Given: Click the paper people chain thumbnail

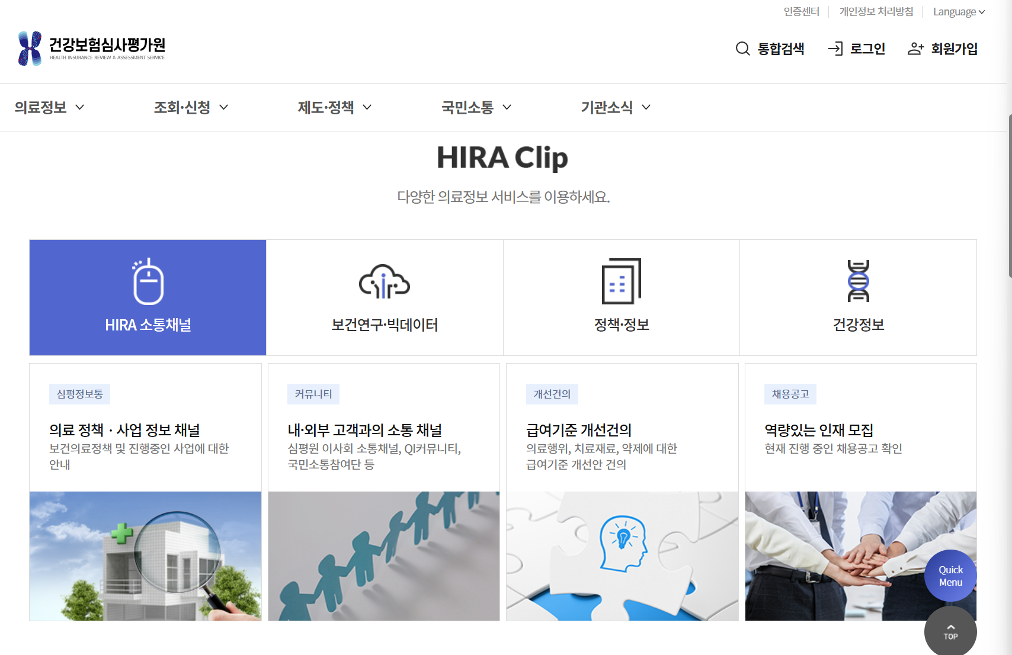Looking at the screenshot, I should 384,556.
